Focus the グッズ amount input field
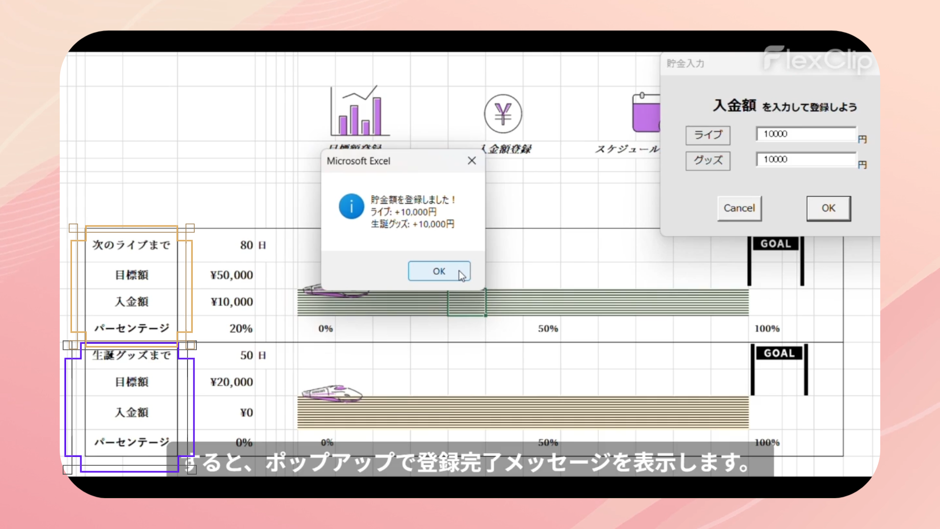Image resolution: width=940 pixels, height=529 pixels. [x=805, y=160]
